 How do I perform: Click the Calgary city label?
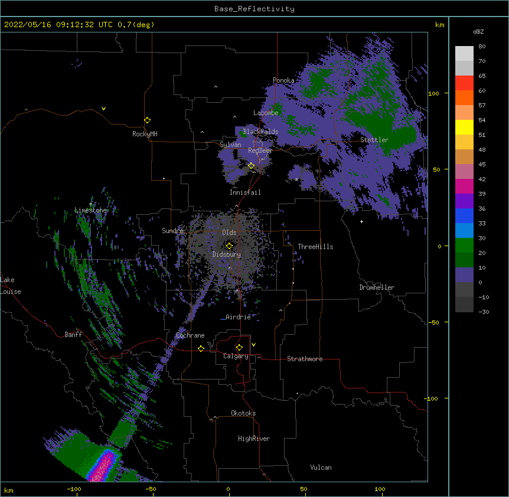tap(236, 356)
